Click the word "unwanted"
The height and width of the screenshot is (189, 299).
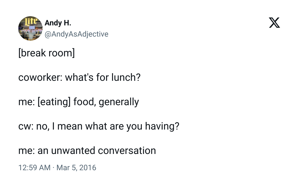click(73, 151)
